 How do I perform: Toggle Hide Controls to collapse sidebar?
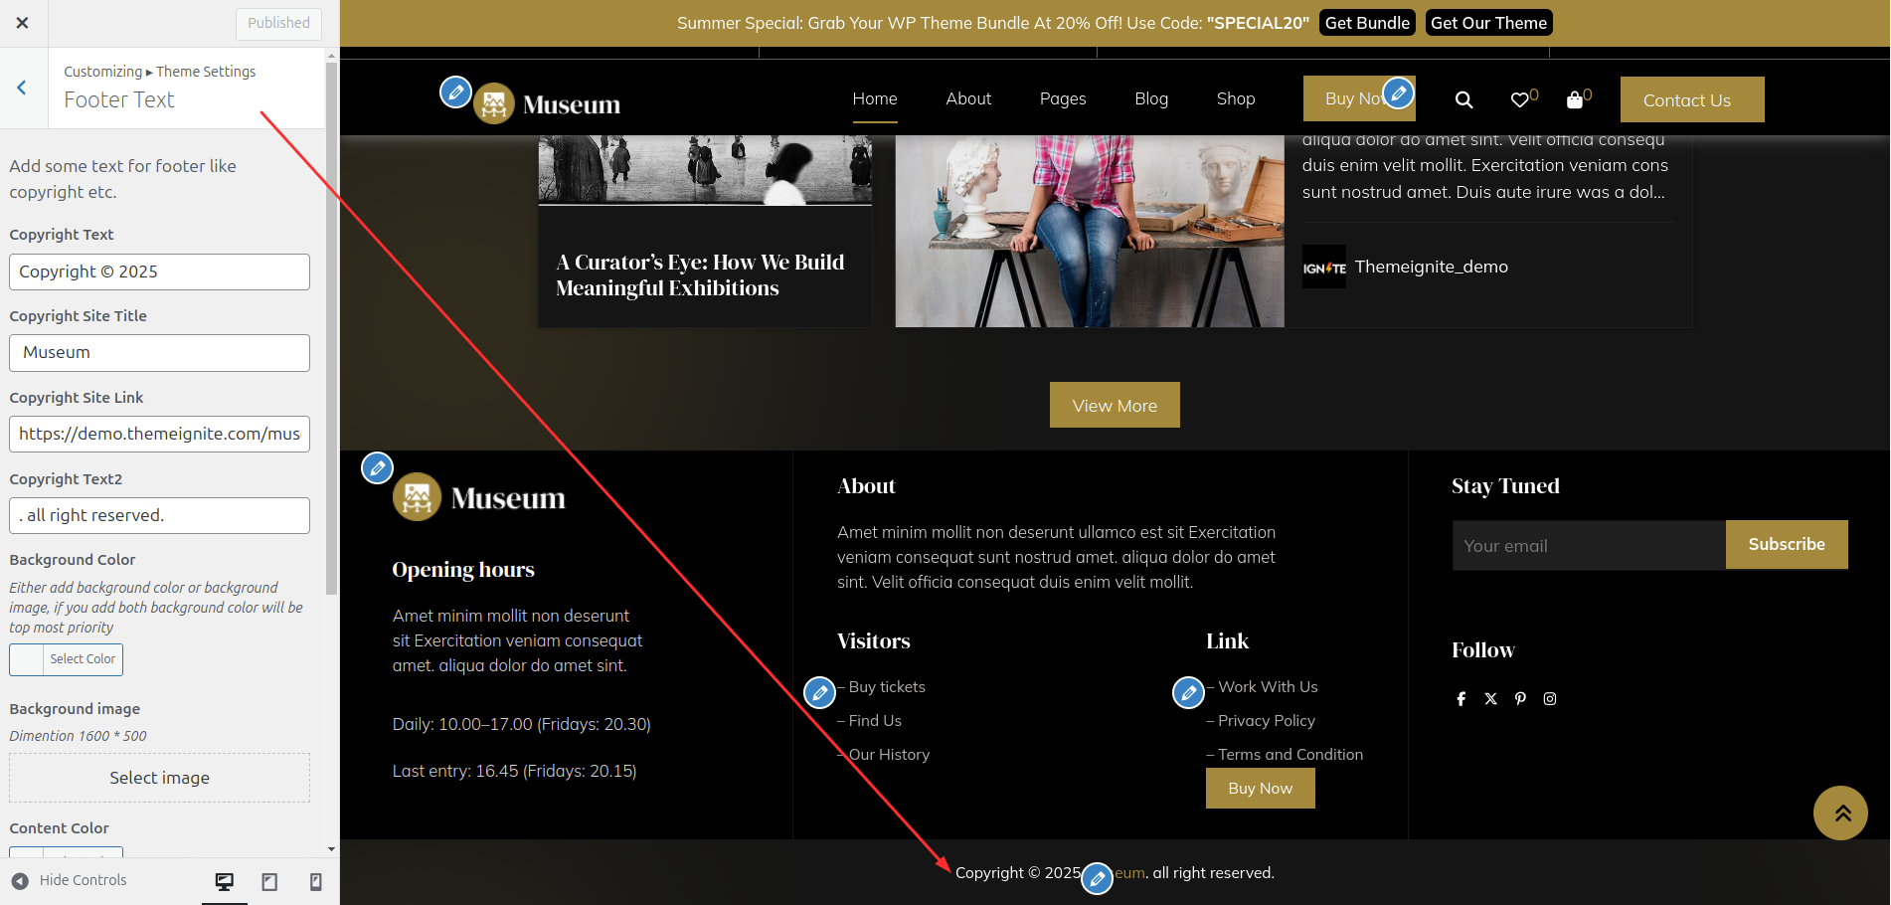[70, 880]
